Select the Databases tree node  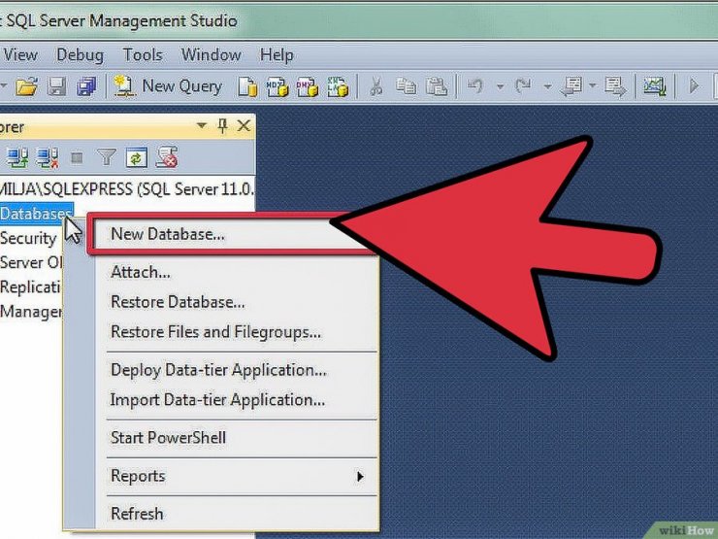[36, 214]
